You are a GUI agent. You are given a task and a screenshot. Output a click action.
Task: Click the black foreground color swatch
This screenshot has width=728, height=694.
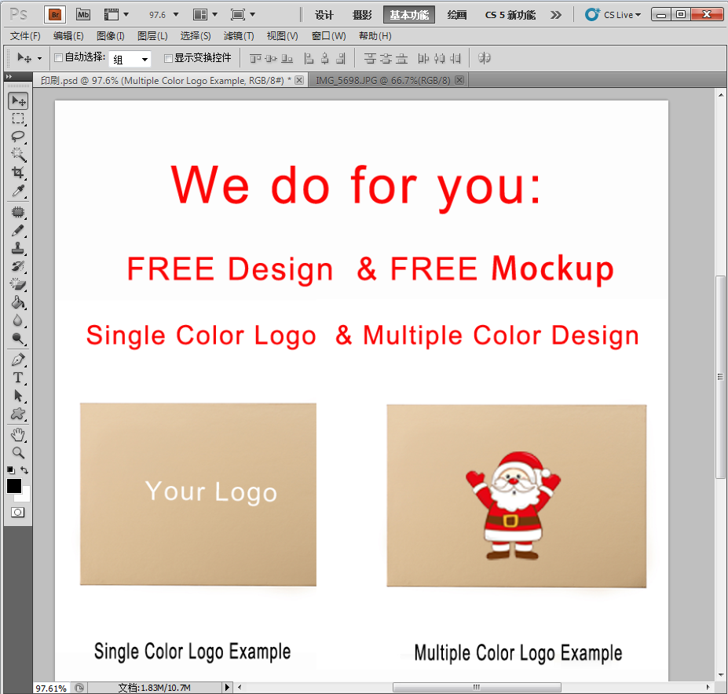14,487
